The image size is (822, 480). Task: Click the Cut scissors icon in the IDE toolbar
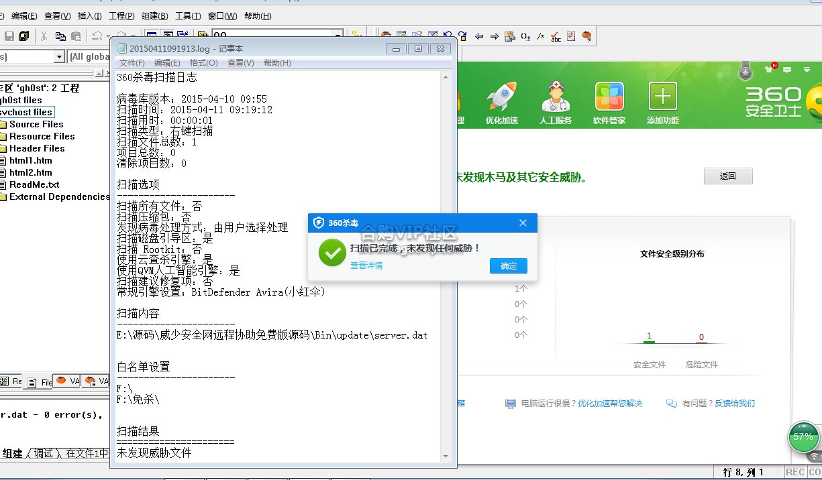[44, 36]
